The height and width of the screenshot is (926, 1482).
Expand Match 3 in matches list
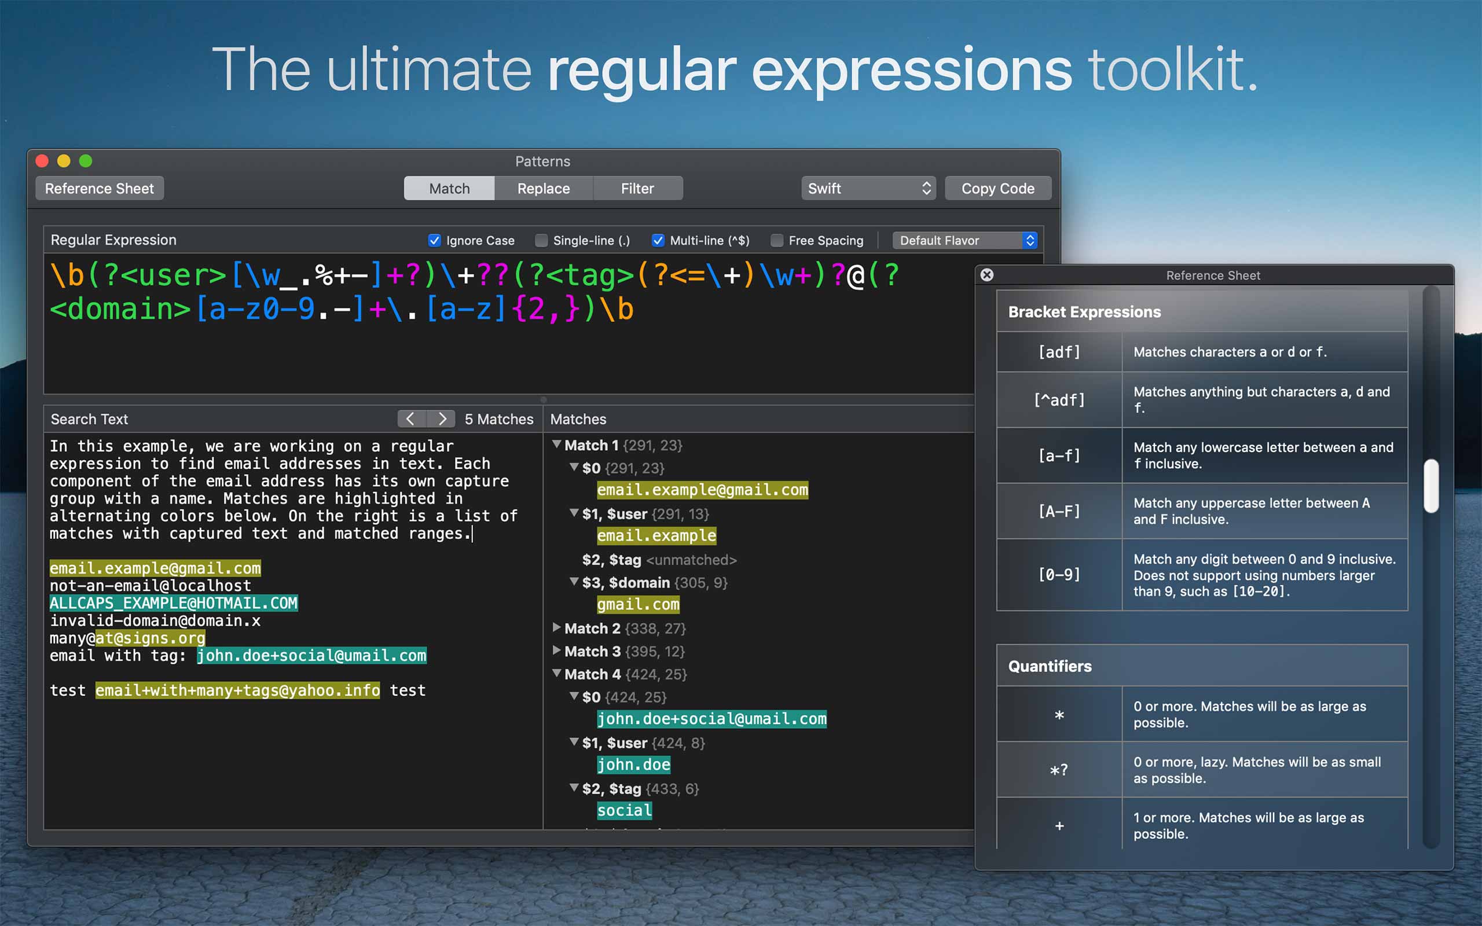tap(557, 651)
